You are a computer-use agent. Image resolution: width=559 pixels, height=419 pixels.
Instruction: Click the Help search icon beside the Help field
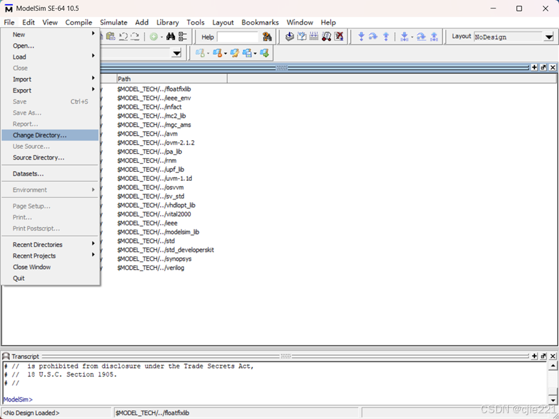tap(267, 37)
